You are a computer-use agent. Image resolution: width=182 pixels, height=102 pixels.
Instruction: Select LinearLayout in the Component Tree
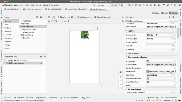pos(13,60)
